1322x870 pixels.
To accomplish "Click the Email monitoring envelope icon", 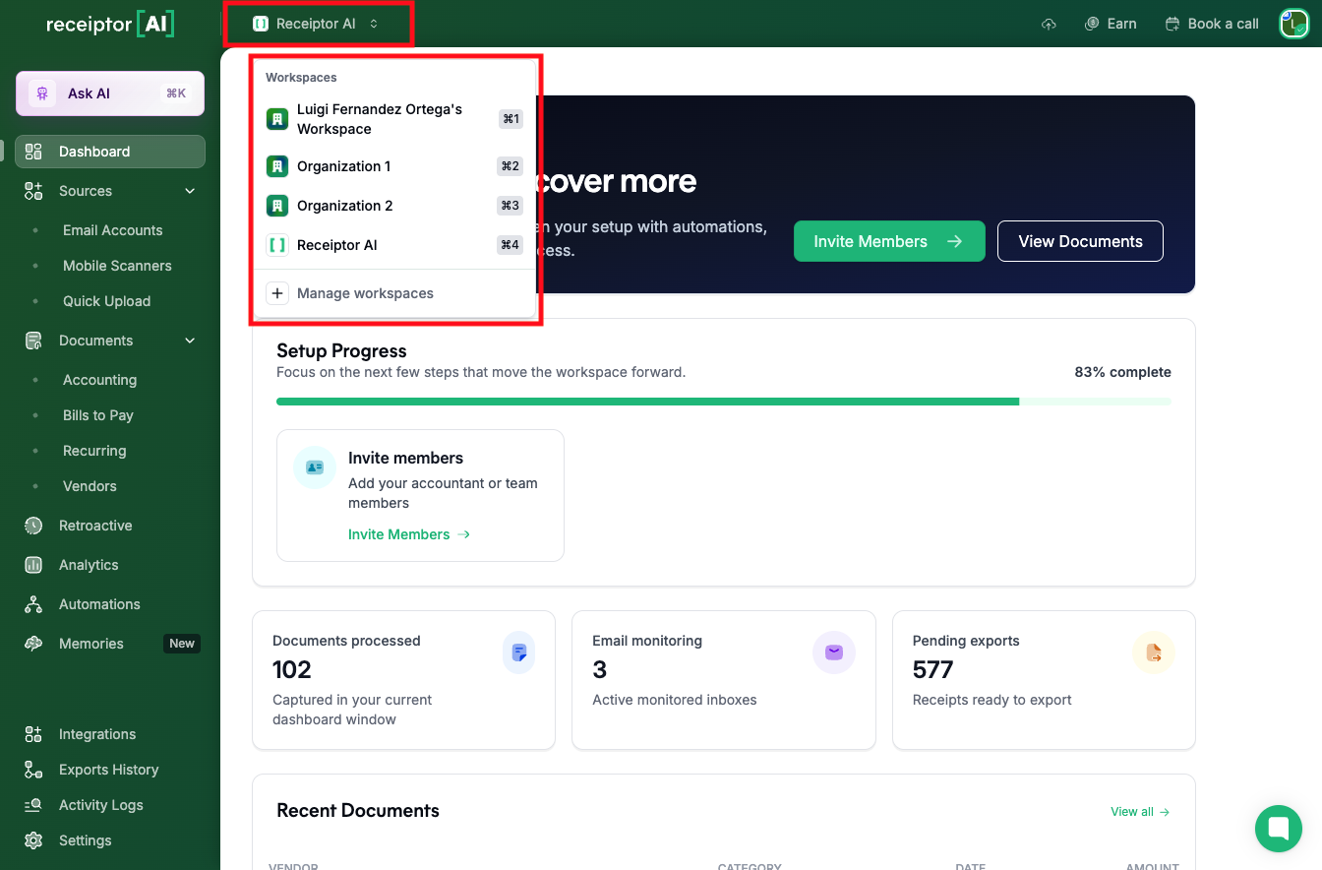I will click(834, 652).
